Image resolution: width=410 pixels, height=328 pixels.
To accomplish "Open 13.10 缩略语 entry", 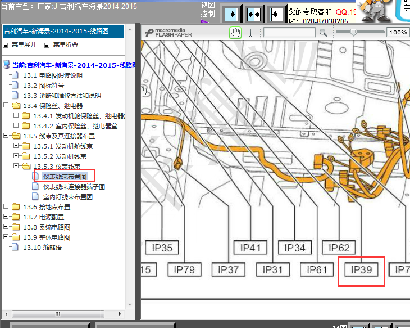I will [x=42, y=248].
